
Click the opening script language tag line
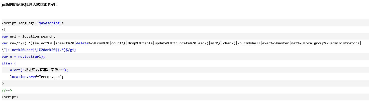pyautogui.click(x=33, y=23)
